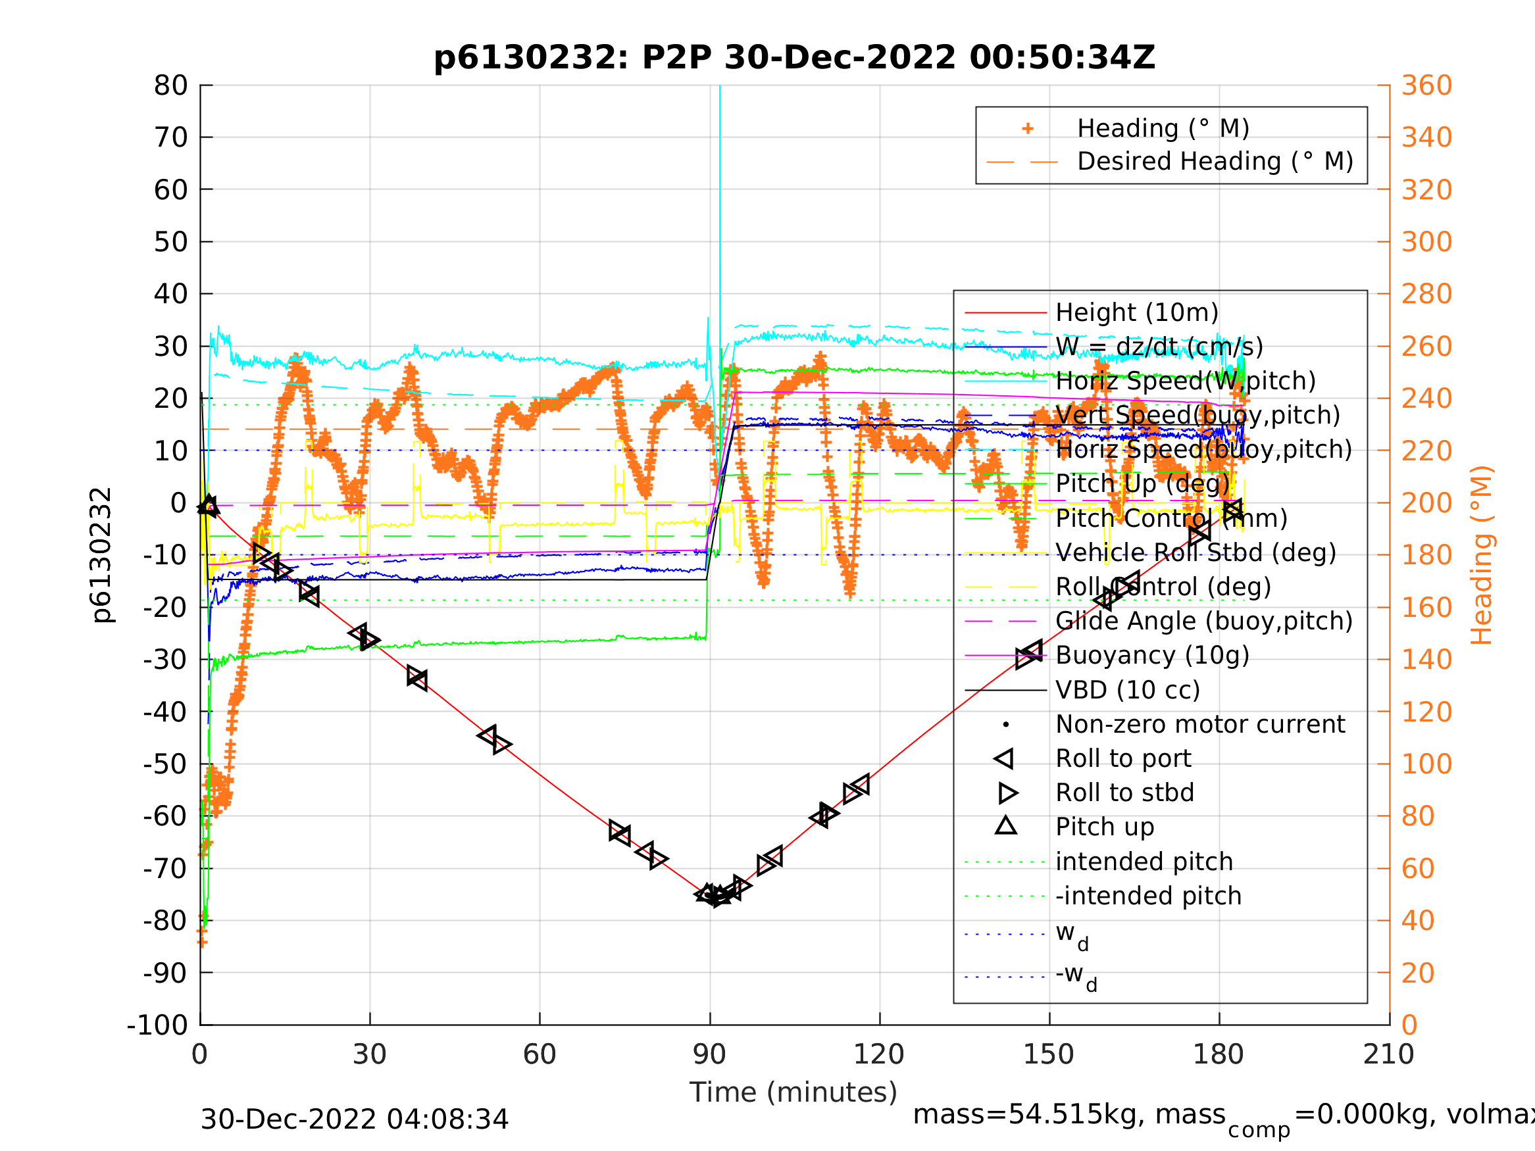
Task: Click the Horiz Speed(buoy,pitch) legend label
Action: click(1204, 450)
